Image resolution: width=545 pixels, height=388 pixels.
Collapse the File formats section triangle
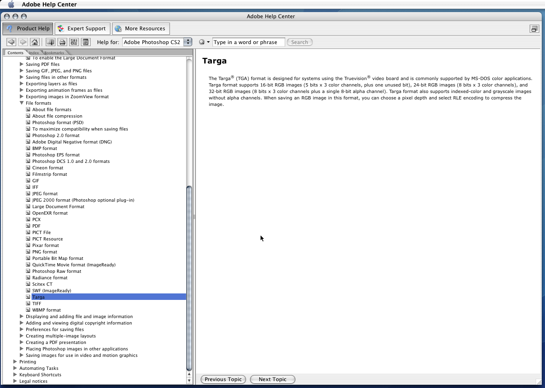click(21, 103)
